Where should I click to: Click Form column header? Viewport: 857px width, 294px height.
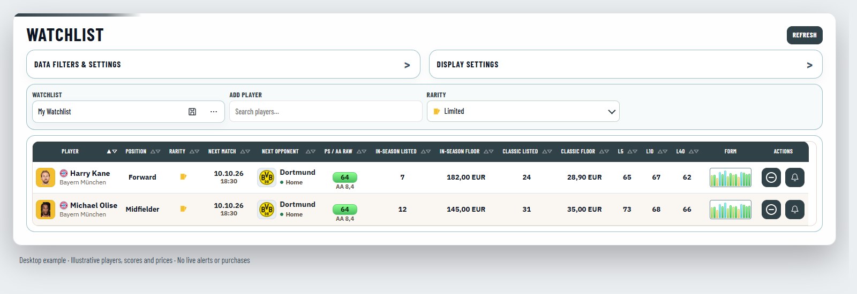(731, 151)
